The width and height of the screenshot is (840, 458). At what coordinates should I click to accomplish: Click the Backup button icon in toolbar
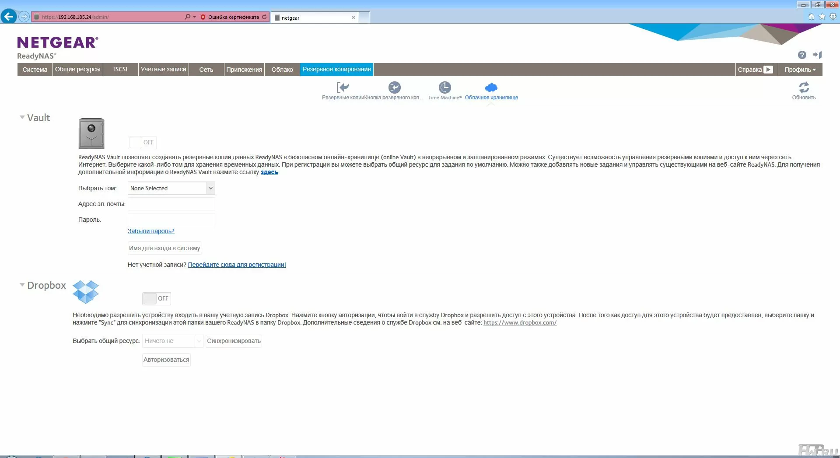click(394, 87)
